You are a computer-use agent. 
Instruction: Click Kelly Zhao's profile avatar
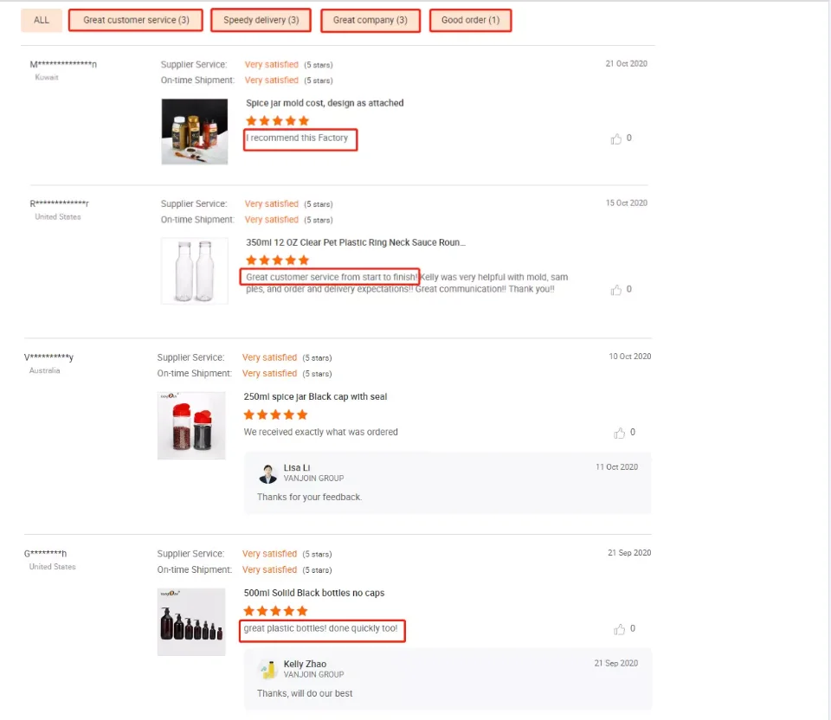268,670
